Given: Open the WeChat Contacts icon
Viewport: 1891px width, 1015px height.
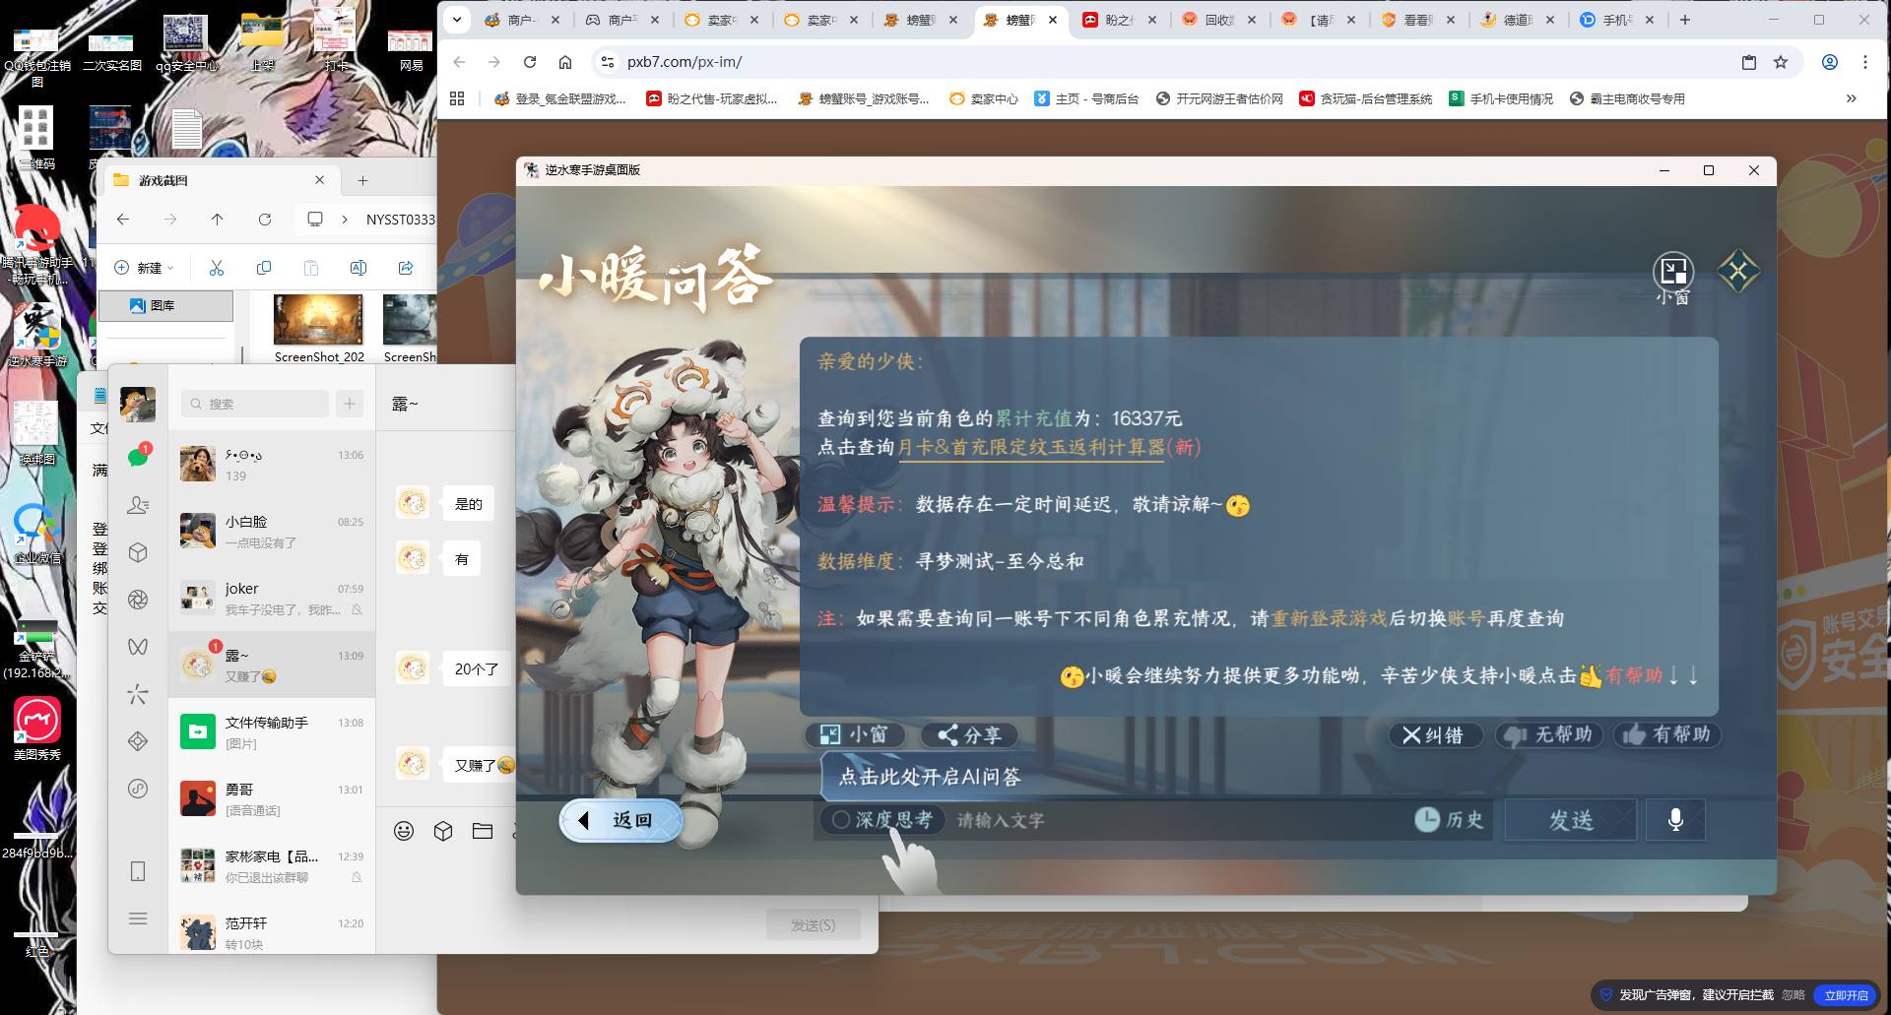Looking at the screenshot, I should point(138,506).
